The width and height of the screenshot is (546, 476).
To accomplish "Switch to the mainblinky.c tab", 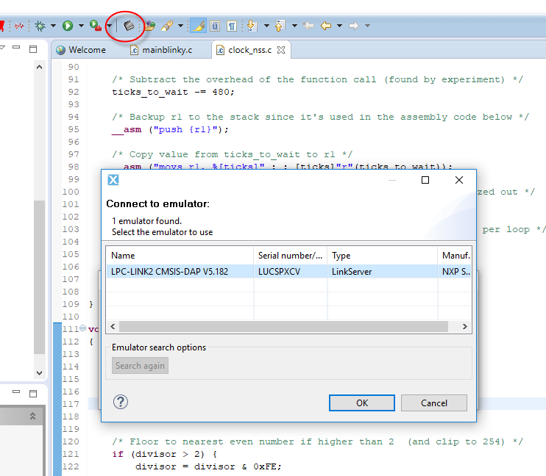I will coord(161,50).
